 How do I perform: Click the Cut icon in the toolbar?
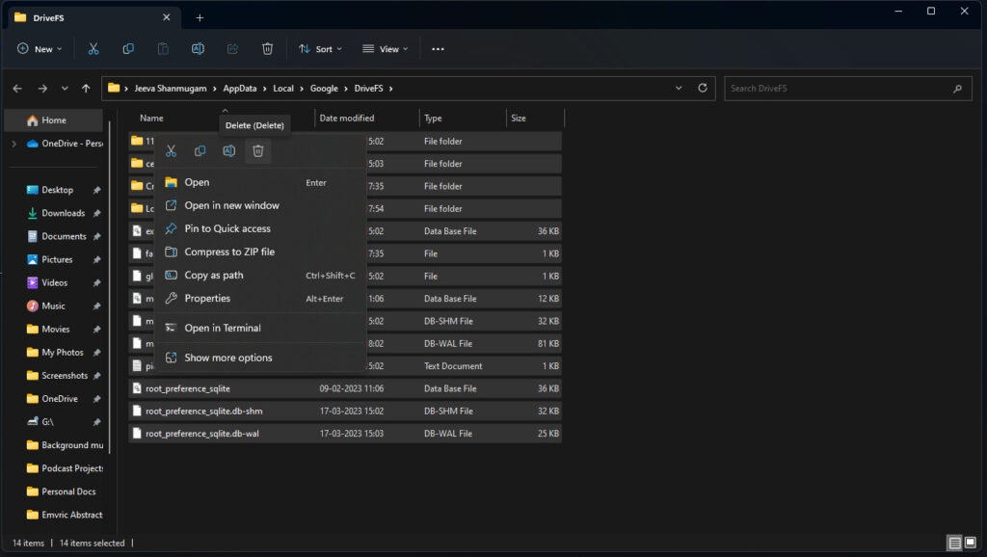pyautogui.click(x=93, y=48)
